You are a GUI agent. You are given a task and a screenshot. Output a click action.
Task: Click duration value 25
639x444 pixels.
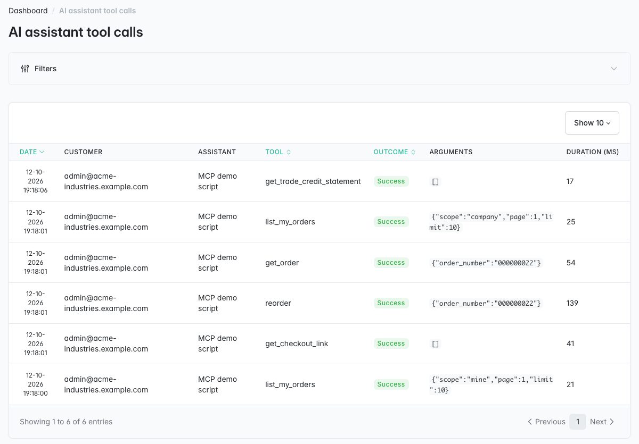click(571, 222)
